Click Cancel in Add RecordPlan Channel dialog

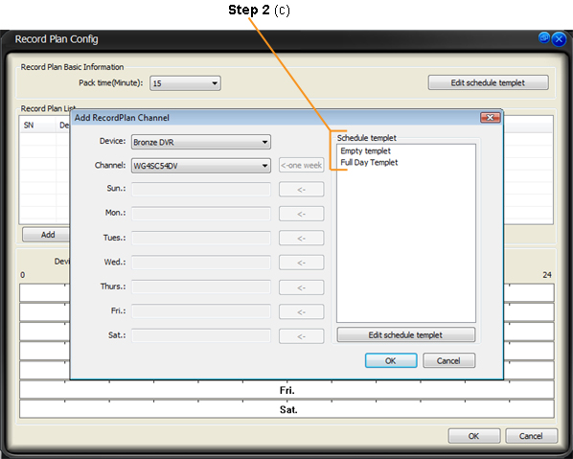(x=448, y=360)
